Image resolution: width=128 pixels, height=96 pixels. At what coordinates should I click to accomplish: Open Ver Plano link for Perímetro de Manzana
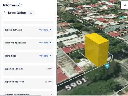pyautogui.click(x=44, y=43)
